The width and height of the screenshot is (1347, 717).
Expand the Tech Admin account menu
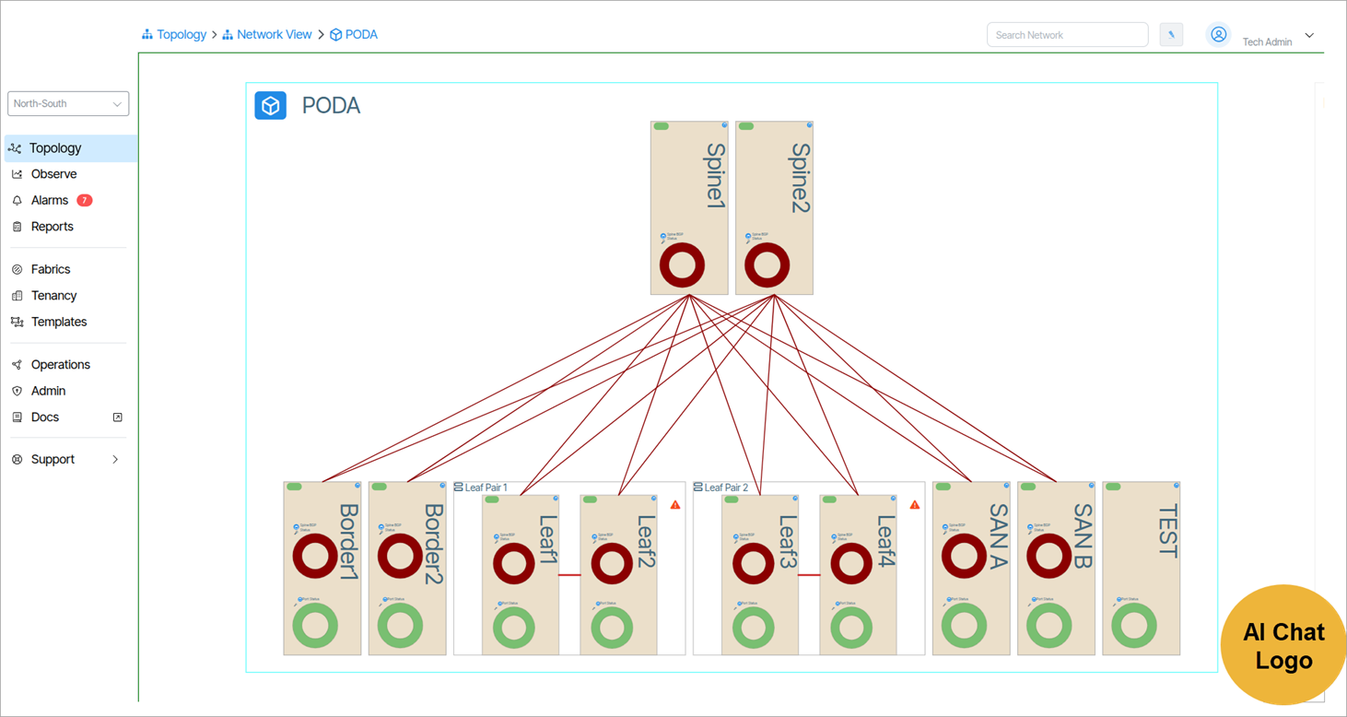(x=1309, y=36)
